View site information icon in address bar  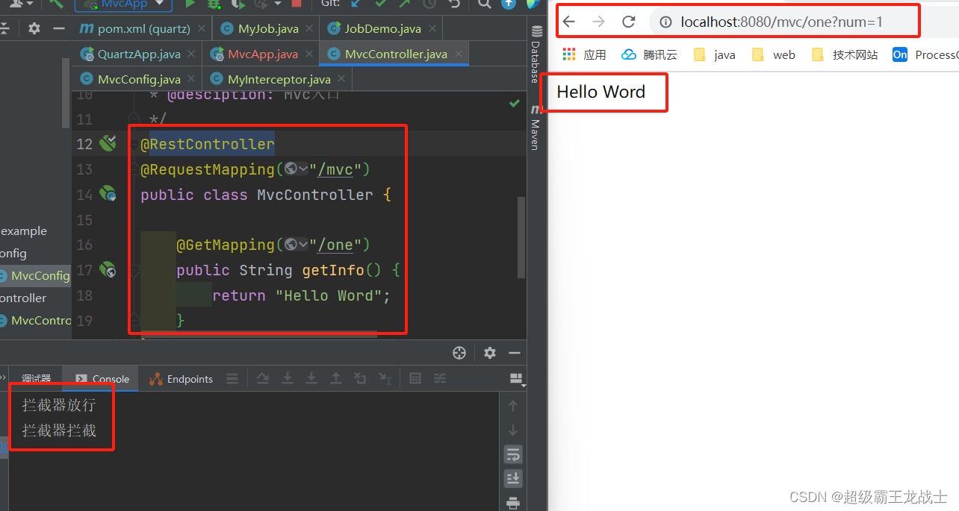click(x=665, y=22)
